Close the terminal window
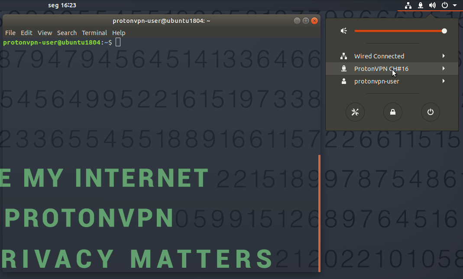The width and height of the screenshot is (463, 279). pyautogui.click(x=315, y=21)
